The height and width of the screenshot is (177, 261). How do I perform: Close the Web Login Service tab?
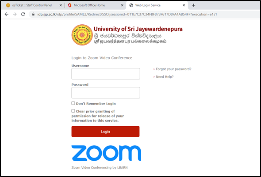184,5
